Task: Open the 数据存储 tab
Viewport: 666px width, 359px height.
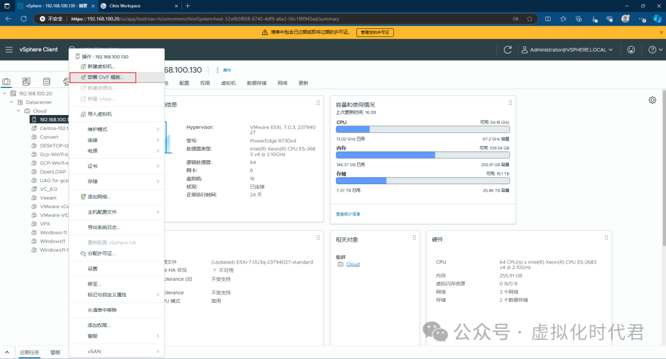Action: point(257,83)
